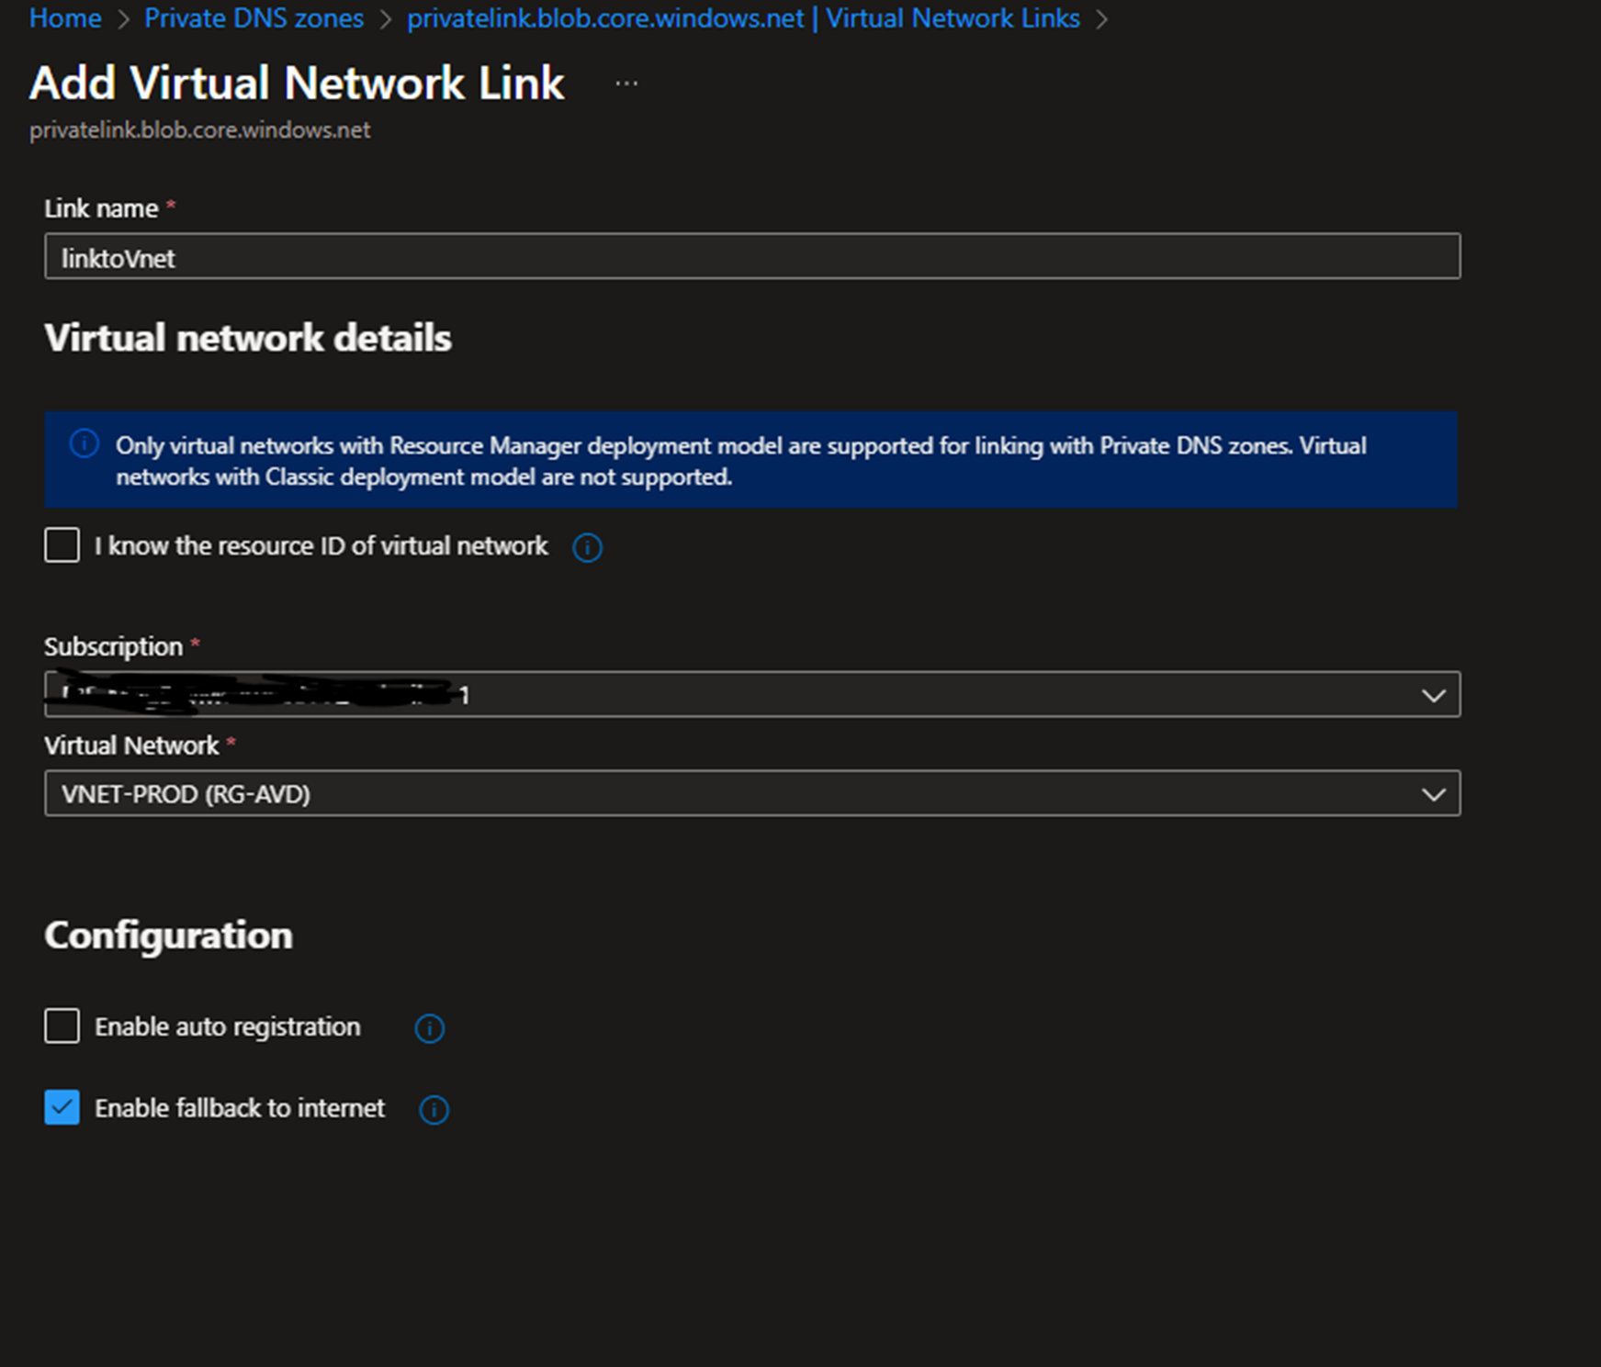Open more options ellipsis beside page title
Viewport: 1601px width, 1367px height.
[x=626, y=84]
